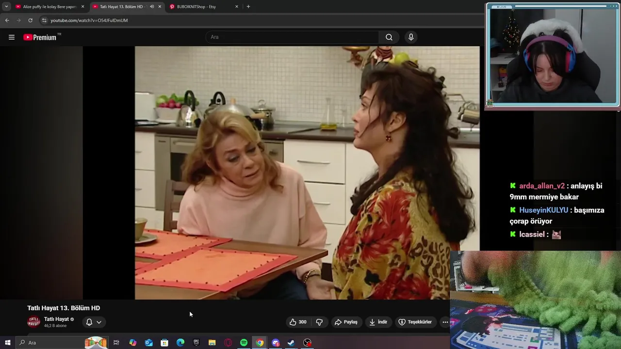Open the YouTube hamburger guide menu
The image size is (621, 349).
pos(12,37)
